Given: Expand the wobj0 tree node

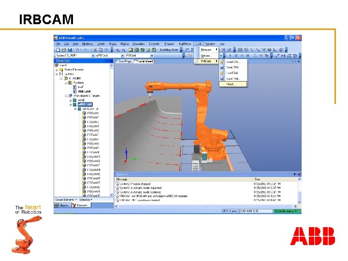Looking at the screenshot, I should pyautogui.click(x=71, y=101).
